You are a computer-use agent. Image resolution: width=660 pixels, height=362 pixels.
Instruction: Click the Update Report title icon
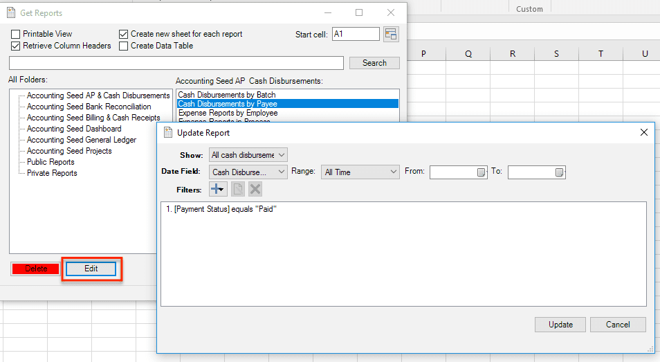click(168, 133)
